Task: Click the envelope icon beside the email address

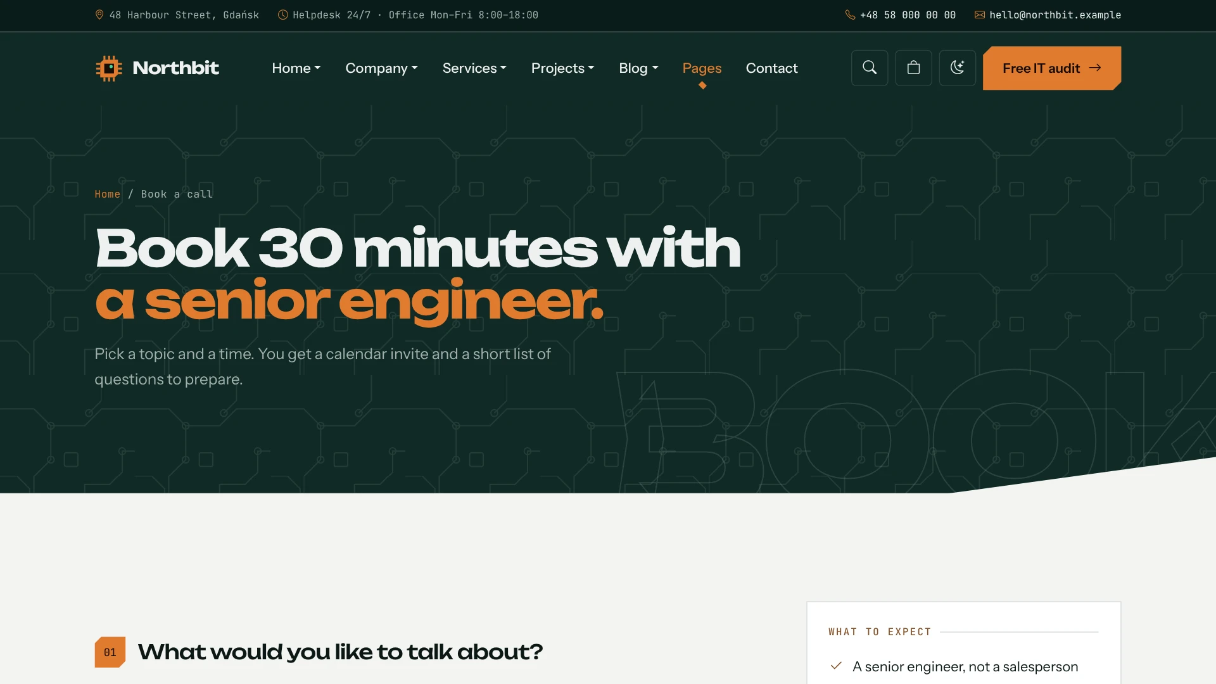Action: (x=979, y=15)
